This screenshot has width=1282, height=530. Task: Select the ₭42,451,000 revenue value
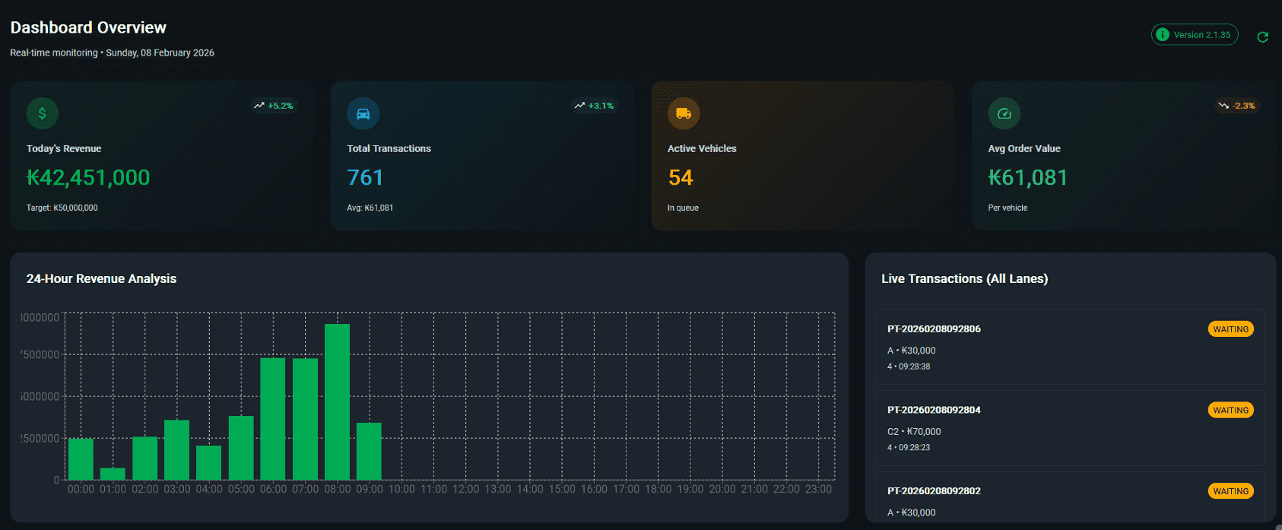[x=88, y=178]
